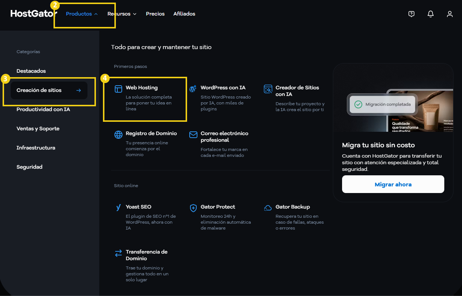462x296 pixels.
Task: Click the Migración completada badge
Action: [x=382, y=104]
